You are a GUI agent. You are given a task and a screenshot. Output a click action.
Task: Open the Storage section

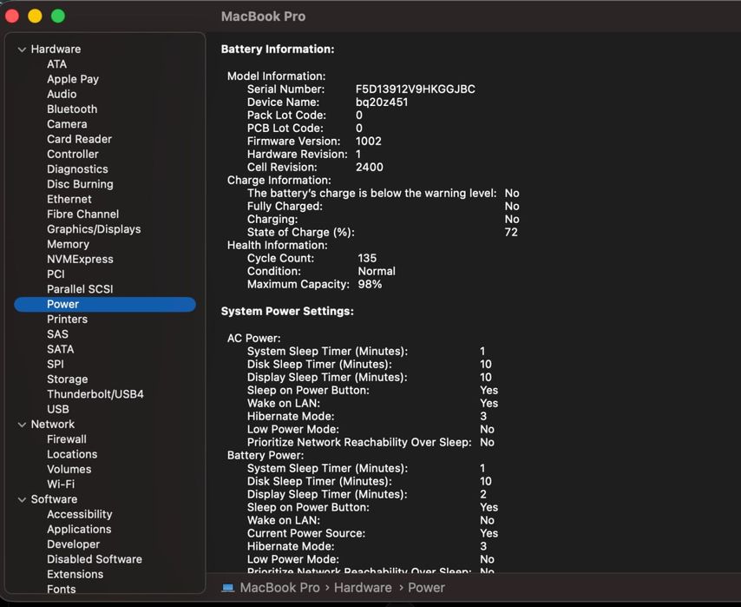pyautogui.click(x=67, y=379)
